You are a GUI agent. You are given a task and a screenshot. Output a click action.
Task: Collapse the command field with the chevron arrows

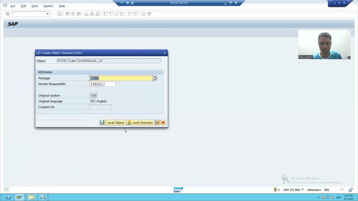tap(54, 14)
